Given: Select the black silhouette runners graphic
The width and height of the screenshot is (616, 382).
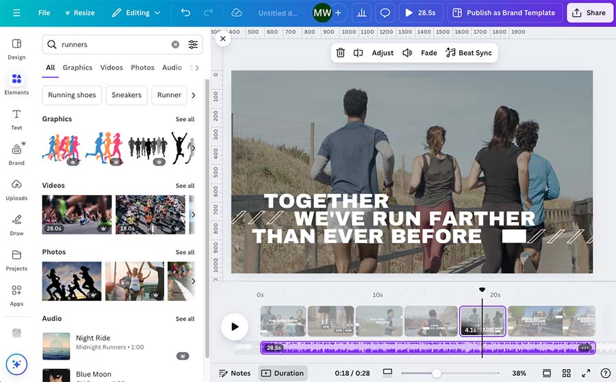Looking at the screenshot, I should click(148, 148).
